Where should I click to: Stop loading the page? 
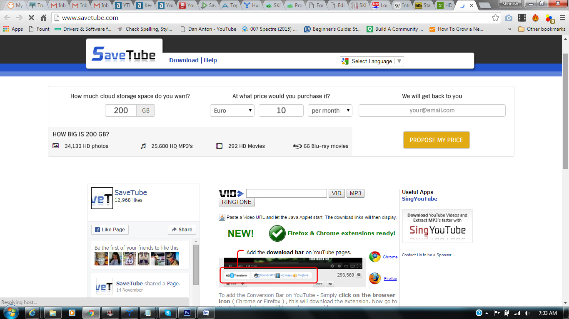[32, 18]
